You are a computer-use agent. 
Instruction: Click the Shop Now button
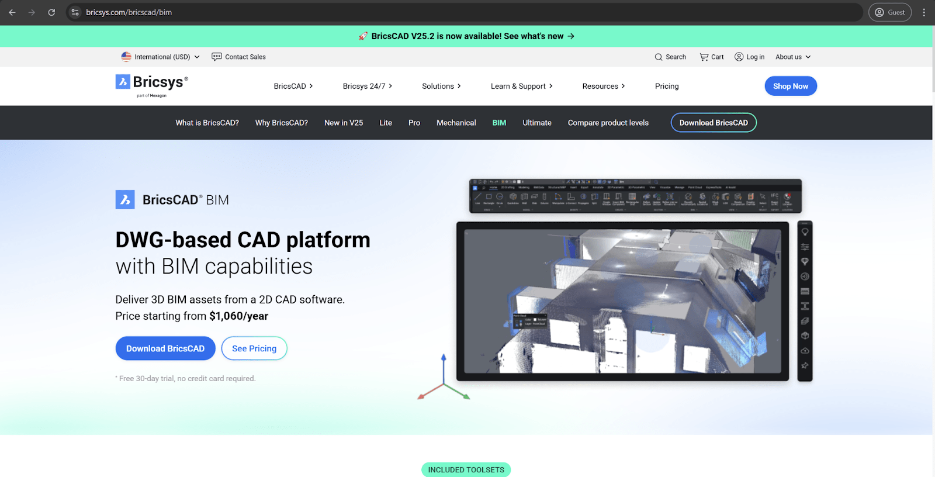[791, 86]
